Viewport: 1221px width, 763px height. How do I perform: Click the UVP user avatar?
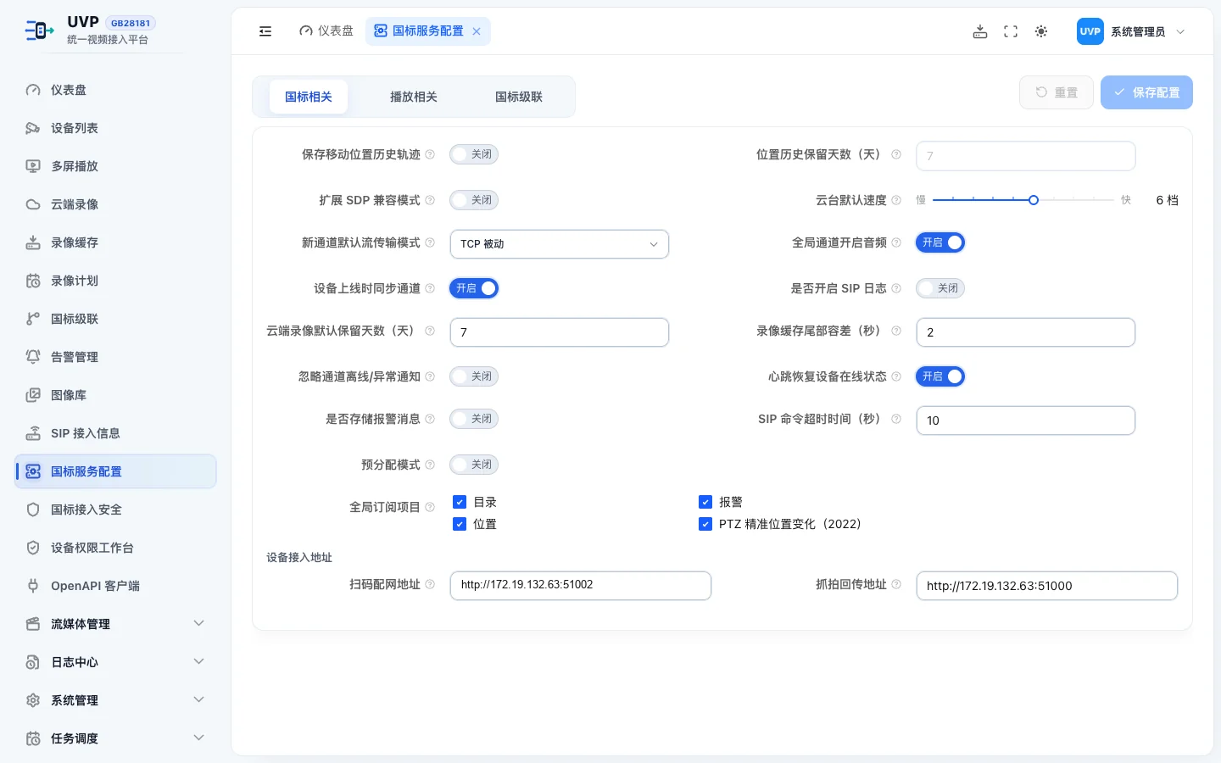click(1090, 31)
